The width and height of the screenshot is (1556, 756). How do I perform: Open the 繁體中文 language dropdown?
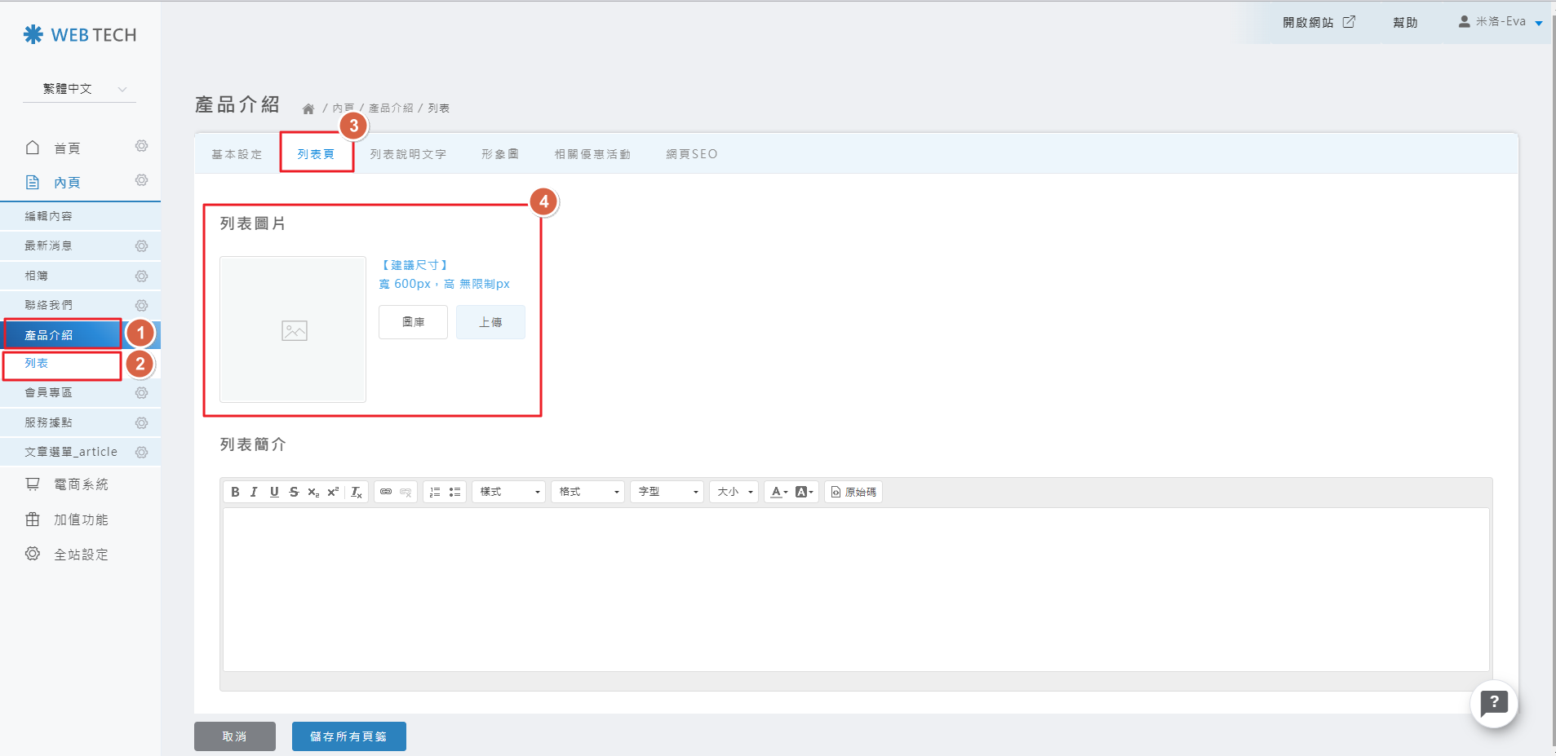coord(79,89)
